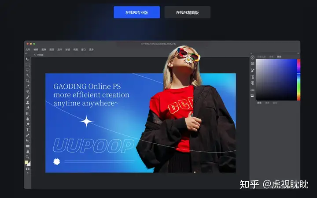The width and height of the screenshot is (317, 198).
Task: Click the foreground color swatch
Action: [x=26, y=162]
